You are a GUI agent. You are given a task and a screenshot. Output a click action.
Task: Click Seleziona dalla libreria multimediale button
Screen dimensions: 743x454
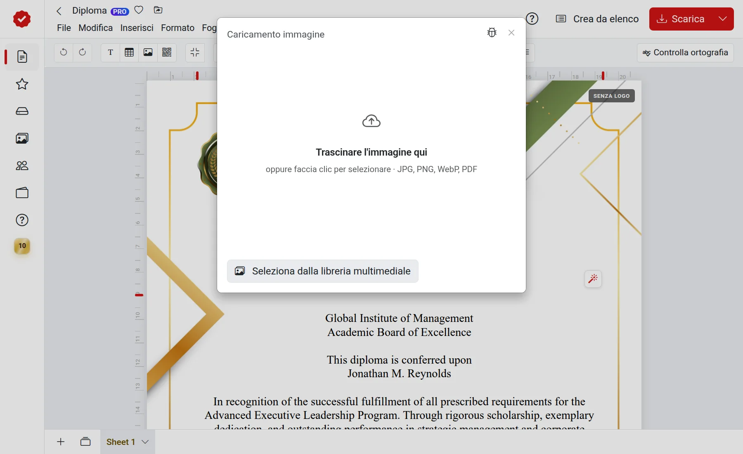tap(323, 271)
